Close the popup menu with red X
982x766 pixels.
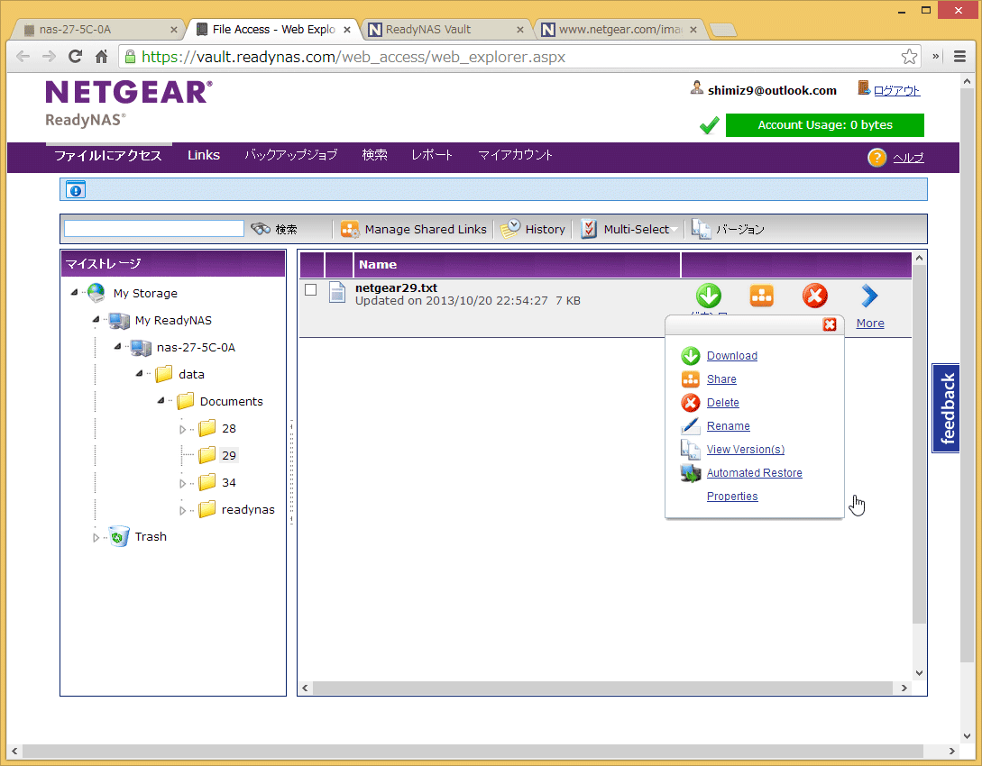point(830,324)
